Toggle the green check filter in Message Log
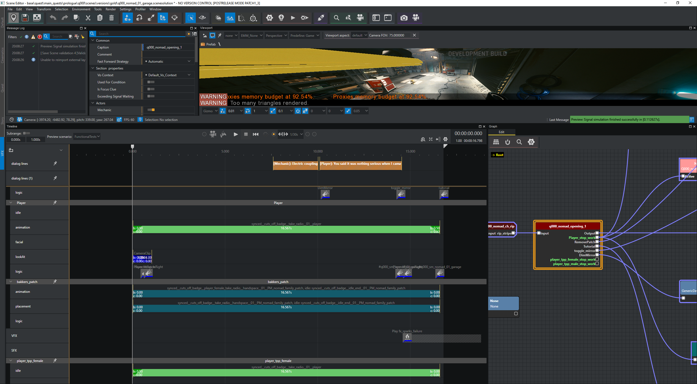This screenshot has height=384, width=697. coord(21,37)
